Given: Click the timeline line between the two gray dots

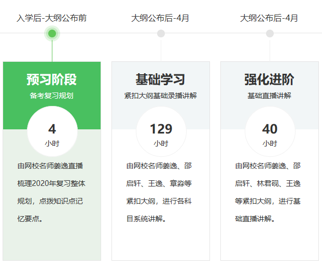Looking at the screenshot, I should click(215, 33).
